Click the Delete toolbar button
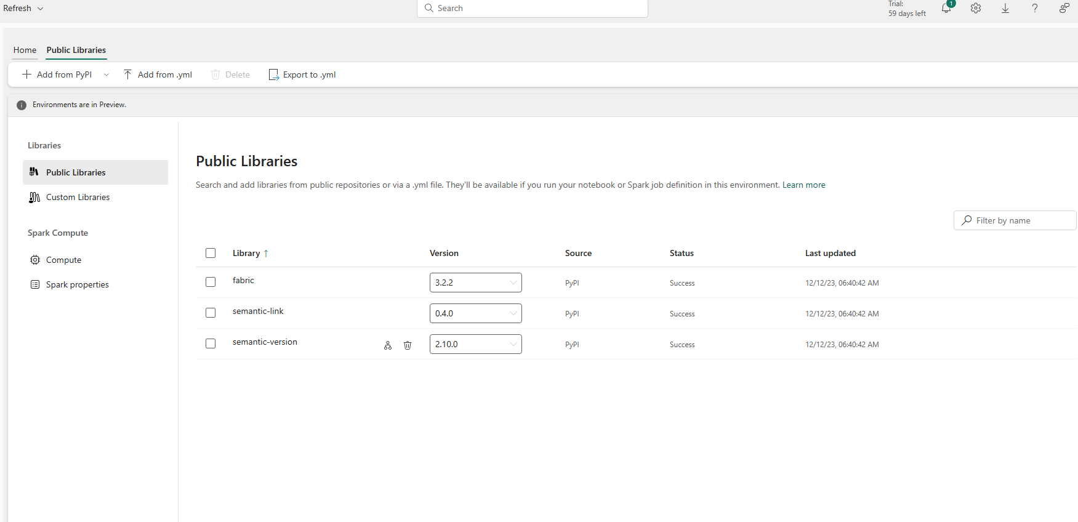Viewport: 1078px width, 522px height. pos(230,74)
